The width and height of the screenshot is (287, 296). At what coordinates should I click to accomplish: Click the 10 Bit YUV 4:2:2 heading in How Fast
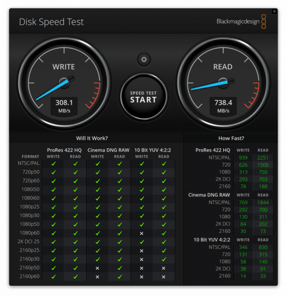(212, 240)
